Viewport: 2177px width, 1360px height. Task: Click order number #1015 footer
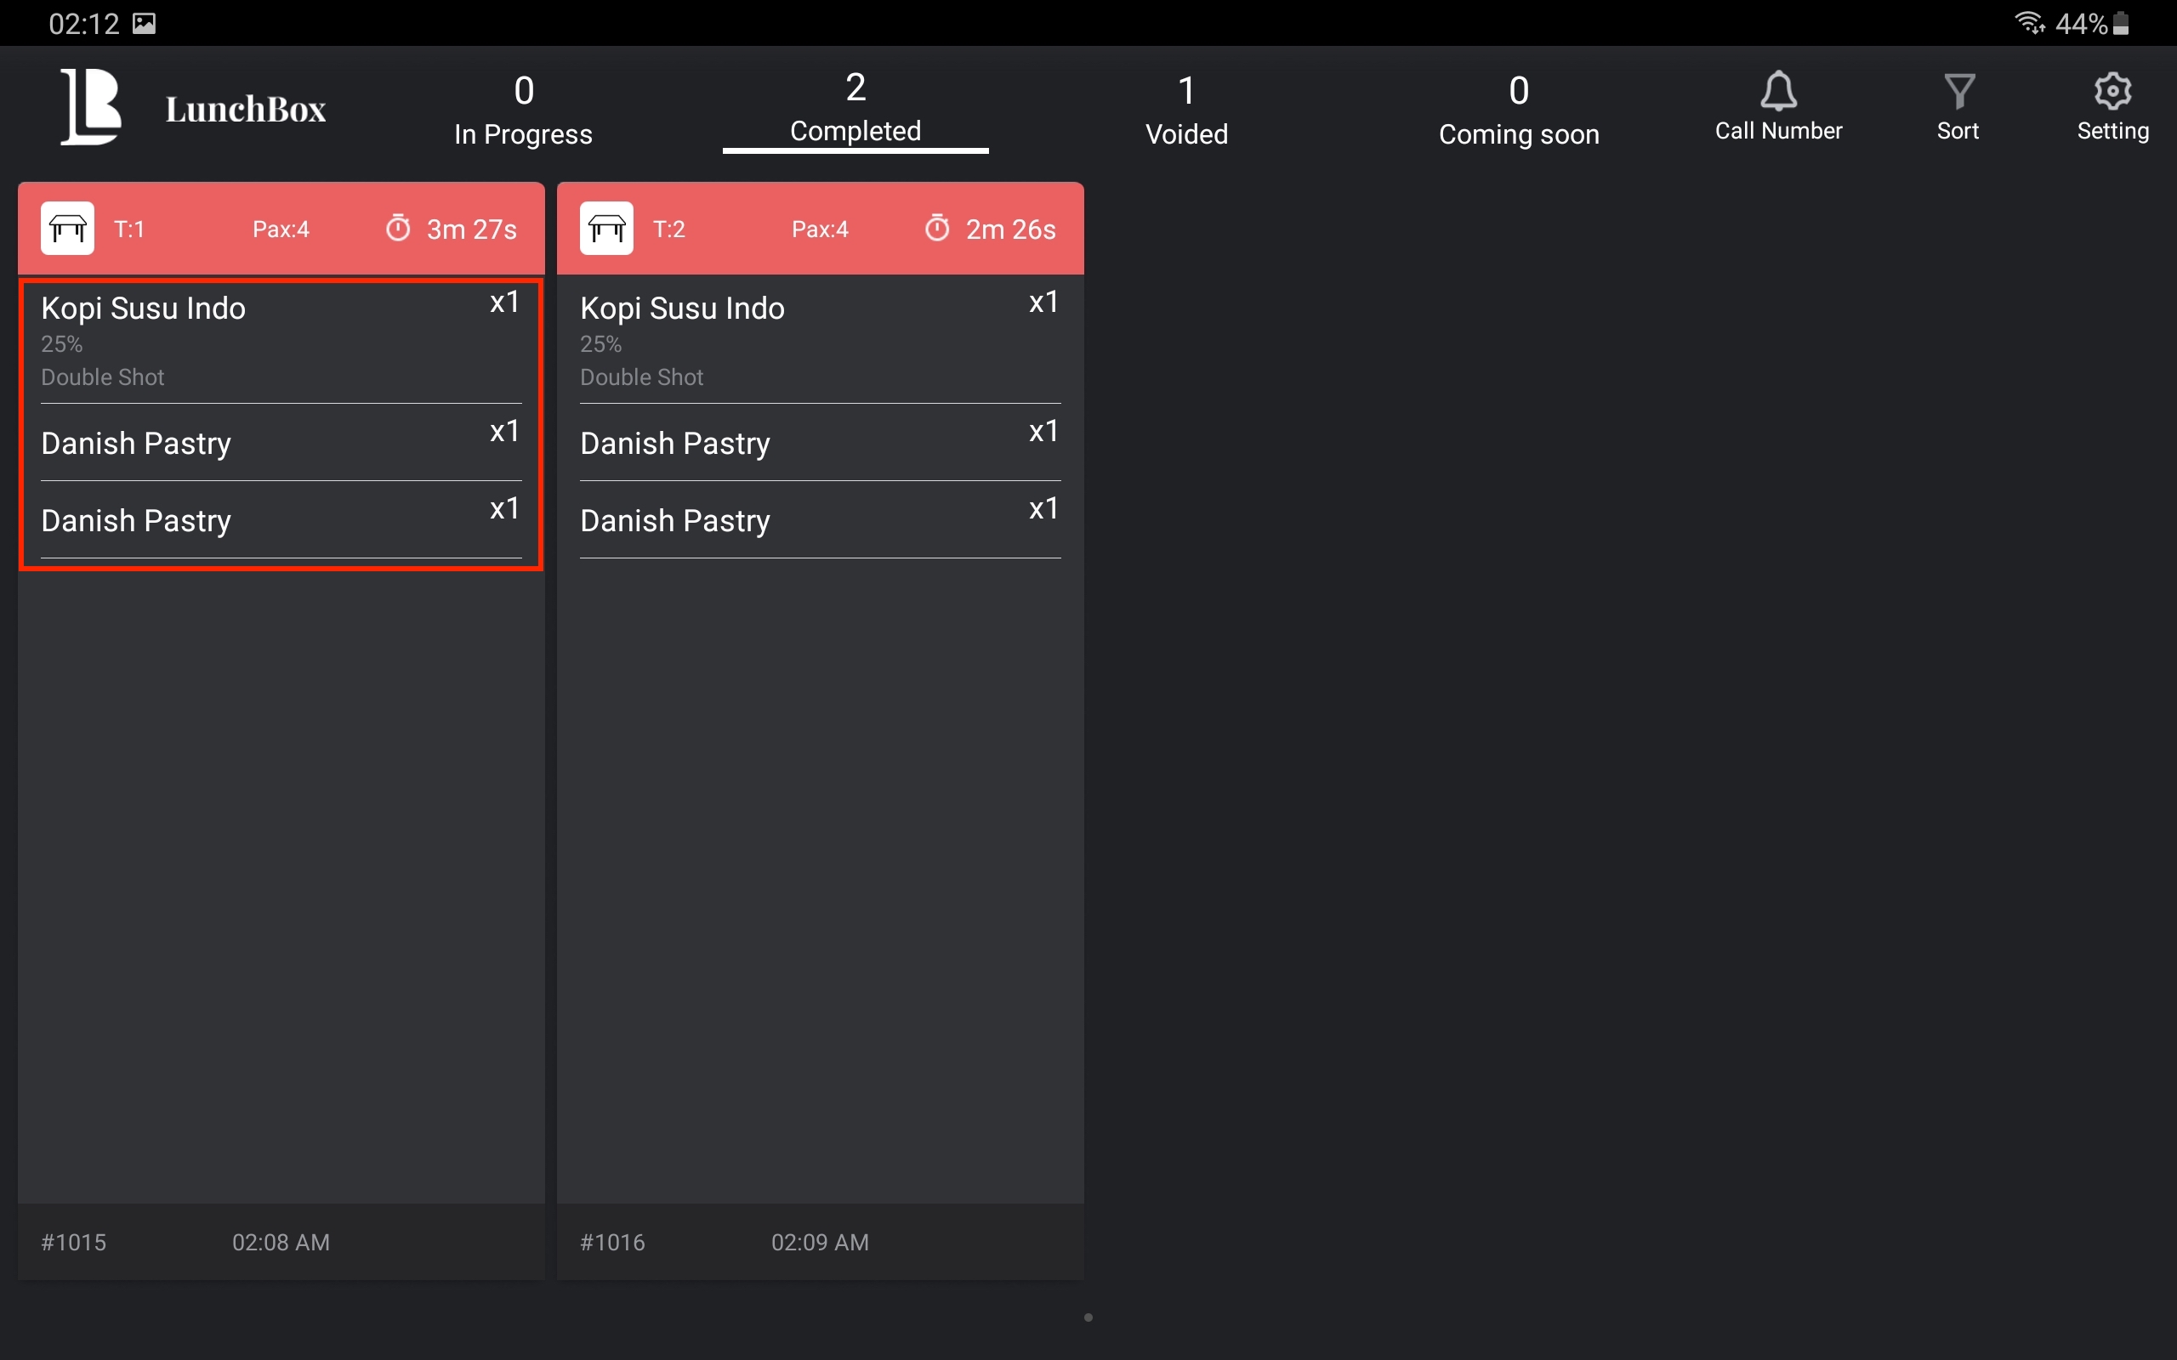click(74, 1242)
